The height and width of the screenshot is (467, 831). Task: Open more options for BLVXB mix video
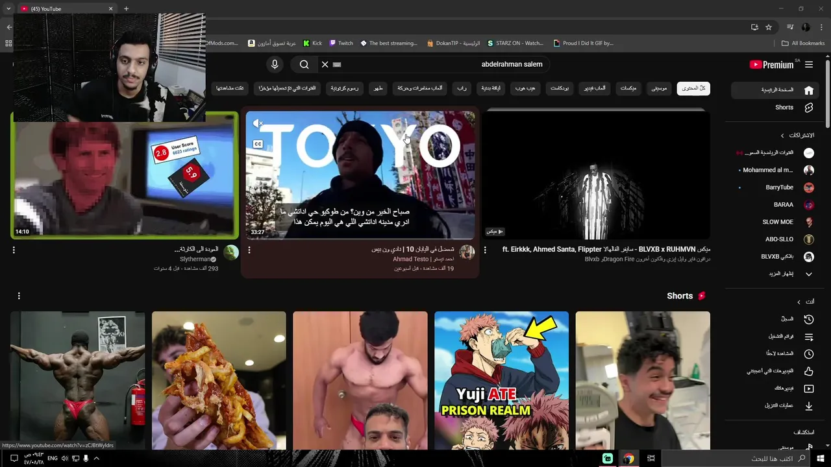(x=485, y=250)
